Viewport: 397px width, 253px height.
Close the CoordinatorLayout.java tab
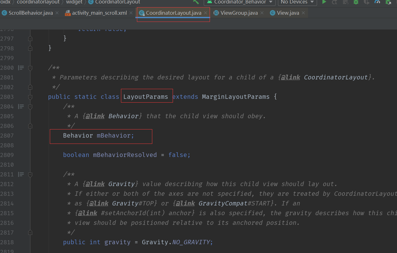(x=206, y=13)
